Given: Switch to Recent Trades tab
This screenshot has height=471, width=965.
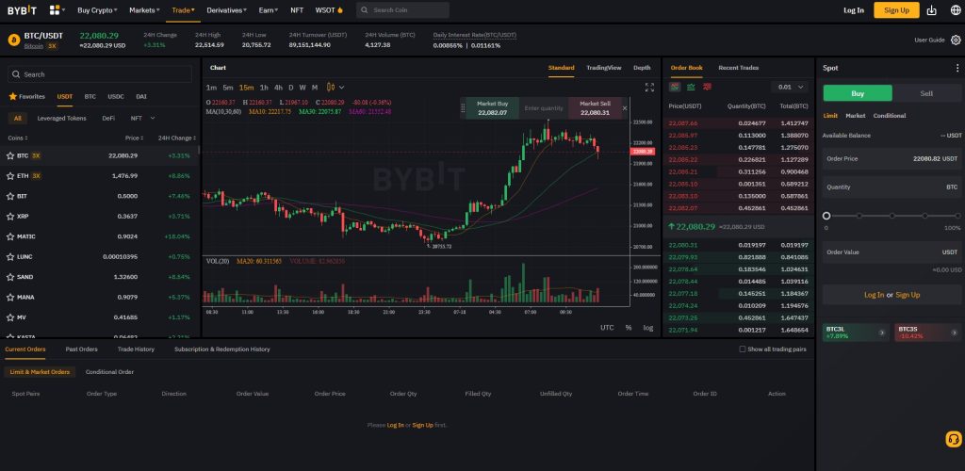Looking at the screenshot, I should click(x=739, y=68).
